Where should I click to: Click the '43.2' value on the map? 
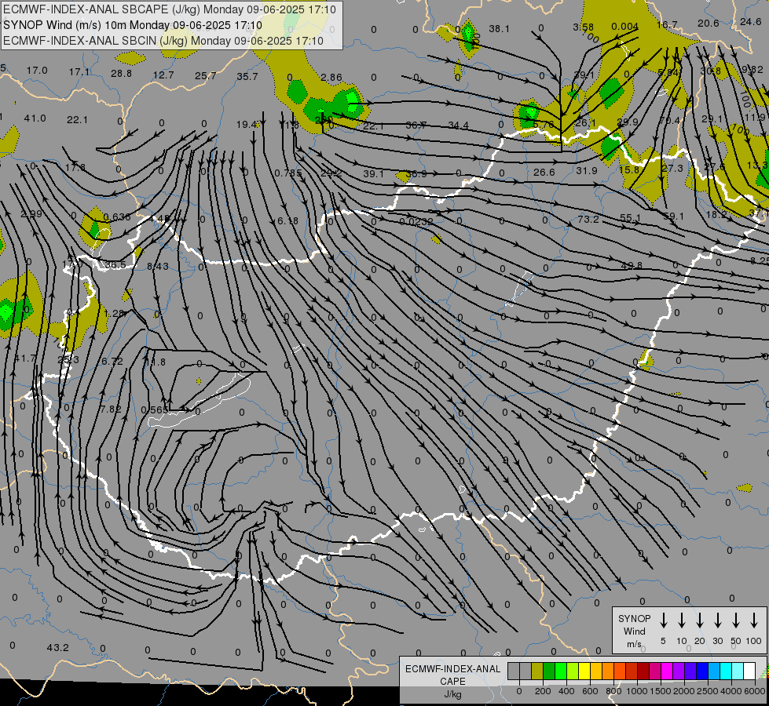(58, 648)
